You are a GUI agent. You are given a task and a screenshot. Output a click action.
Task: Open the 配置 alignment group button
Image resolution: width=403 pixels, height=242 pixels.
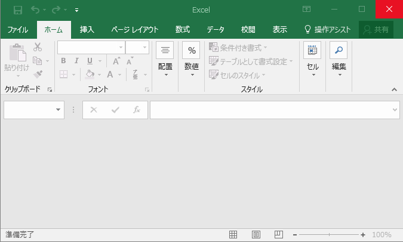click(x=165, y=59)
